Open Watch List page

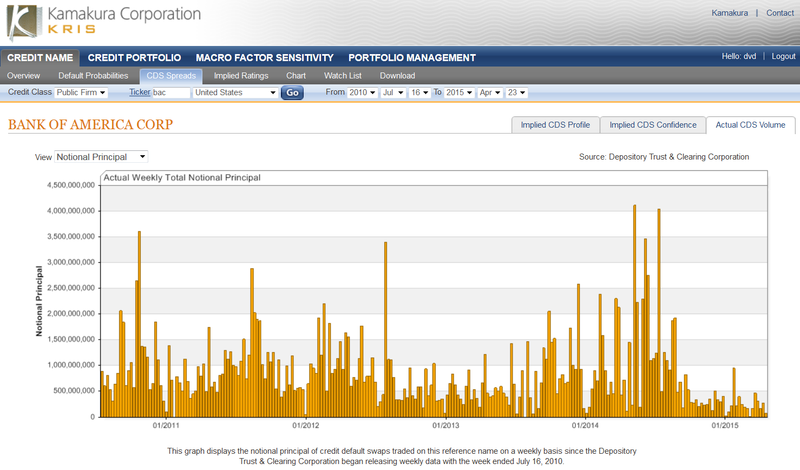point(343,76)
